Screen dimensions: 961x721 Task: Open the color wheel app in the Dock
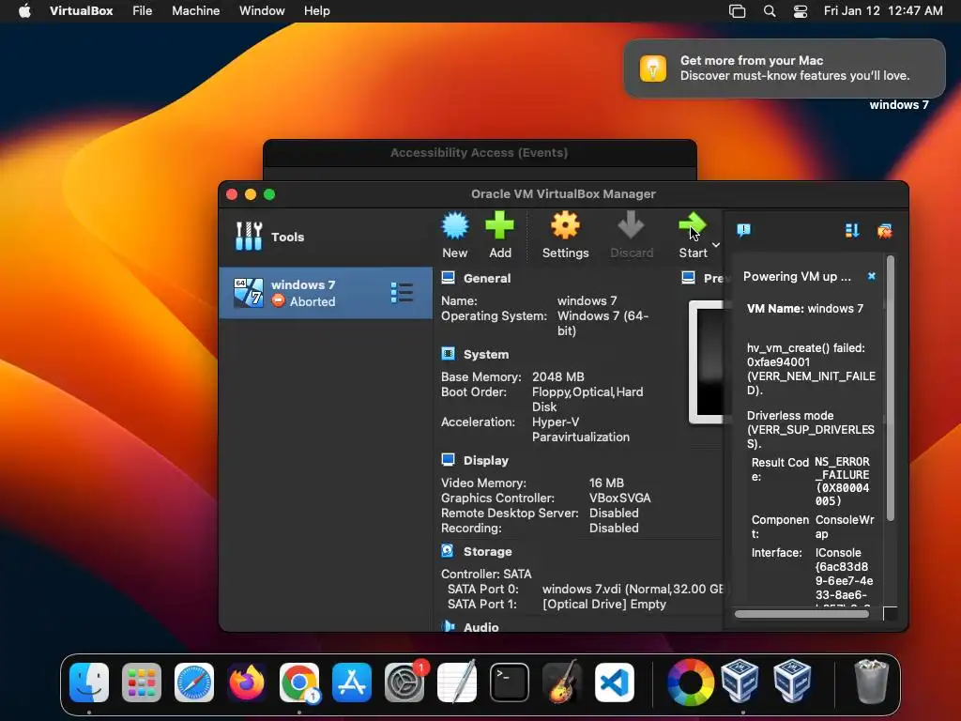[690, 682]
